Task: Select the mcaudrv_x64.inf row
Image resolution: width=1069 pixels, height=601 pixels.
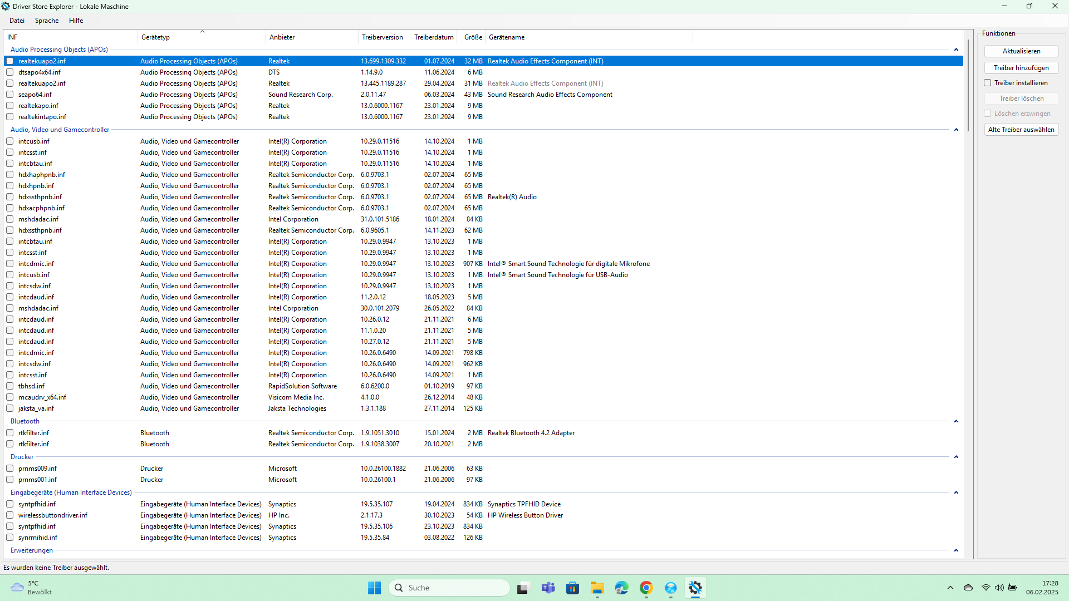Action: [x=484, y=397]
